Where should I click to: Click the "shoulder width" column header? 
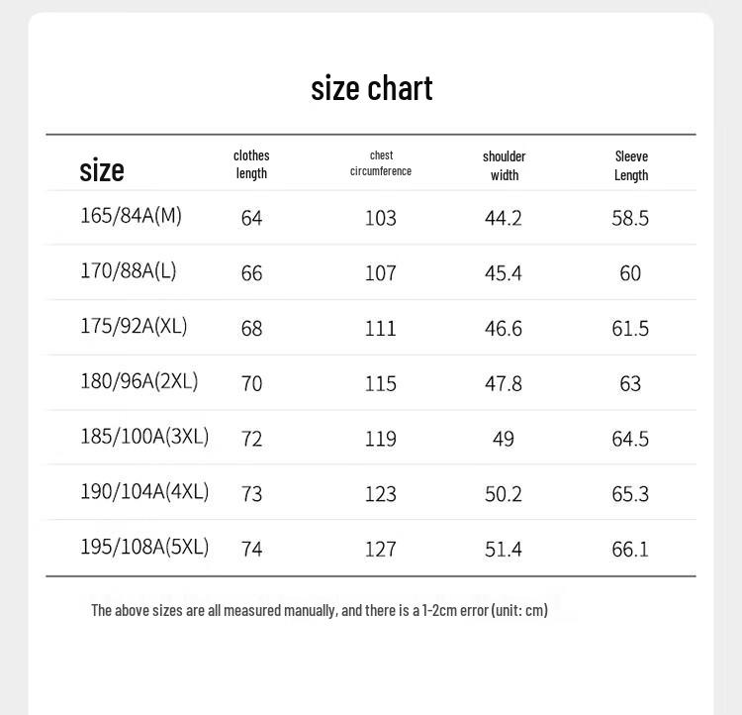504,165
